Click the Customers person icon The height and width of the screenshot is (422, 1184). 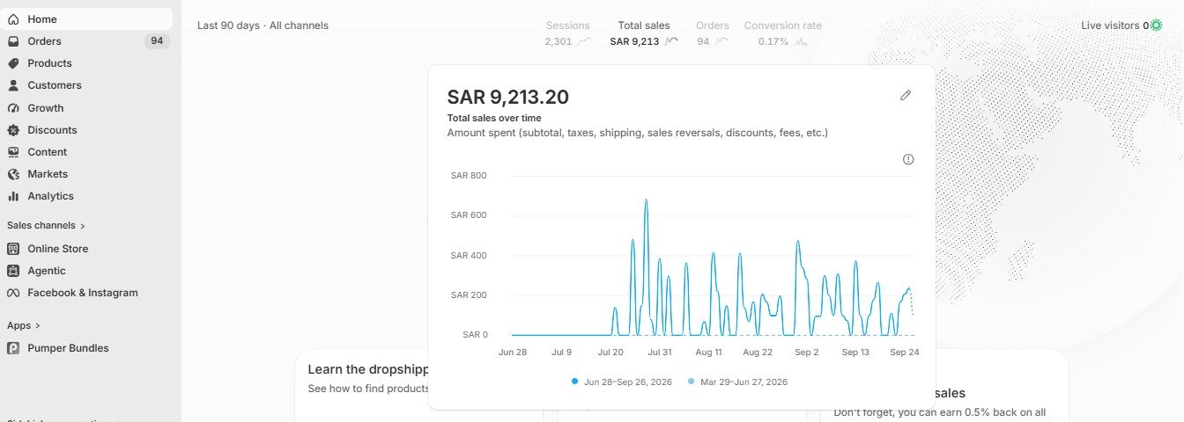(x=13, y=85)
